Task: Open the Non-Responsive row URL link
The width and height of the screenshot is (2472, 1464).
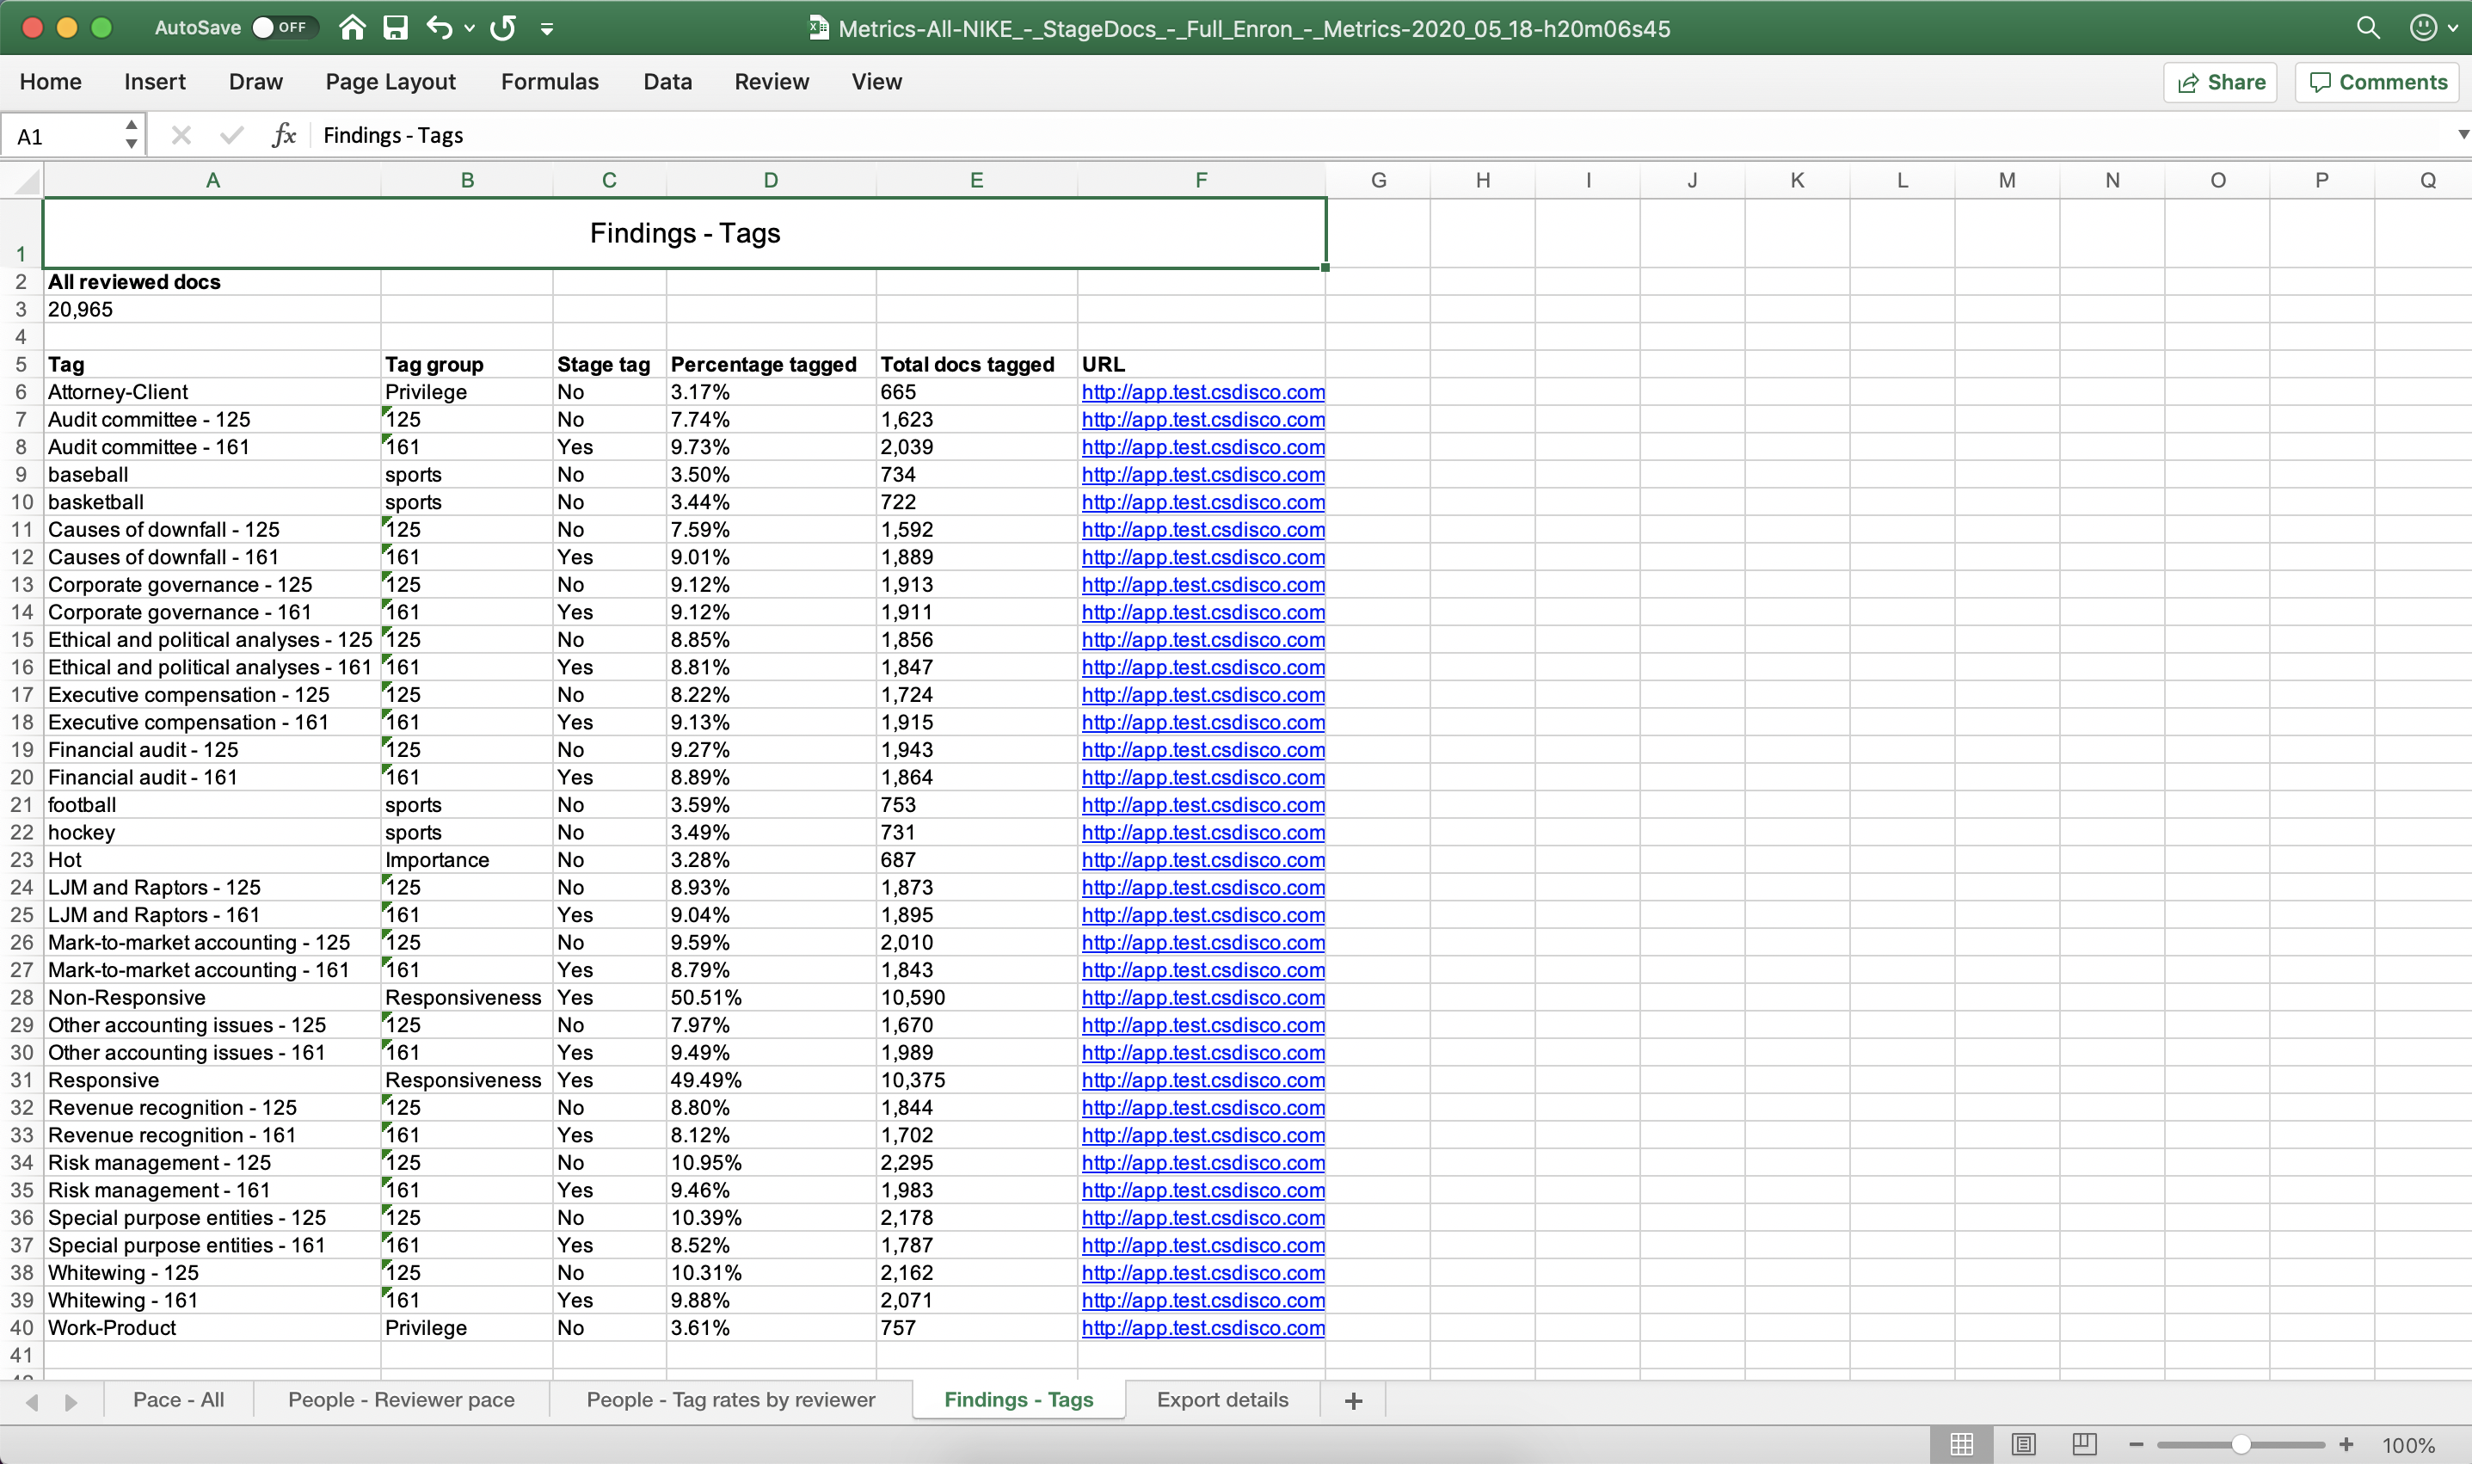Action: pos(1202,998)
